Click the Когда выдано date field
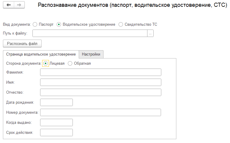230x143 pixels. click(x=56, y=123)
